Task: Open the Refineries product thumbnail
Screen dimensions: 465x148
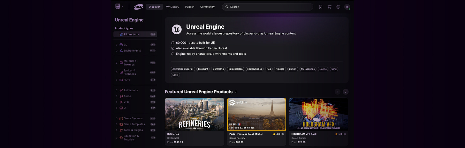Action: point(194,114)
